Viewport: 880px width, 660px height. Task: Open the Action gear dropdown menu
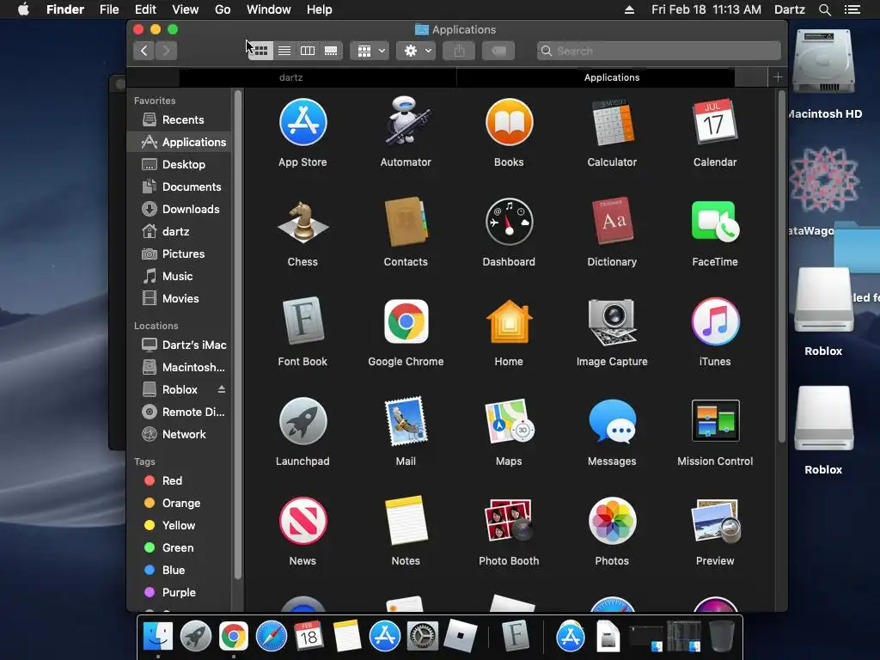tap(417, 51)
